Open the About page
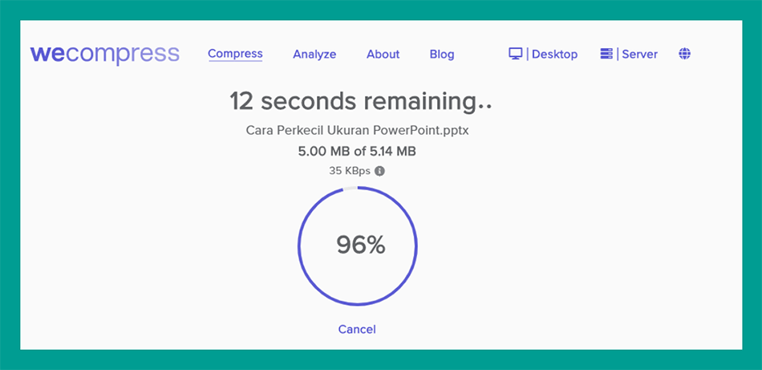The height and width of the screenshot is (370, 762). [x=383, y=55]
